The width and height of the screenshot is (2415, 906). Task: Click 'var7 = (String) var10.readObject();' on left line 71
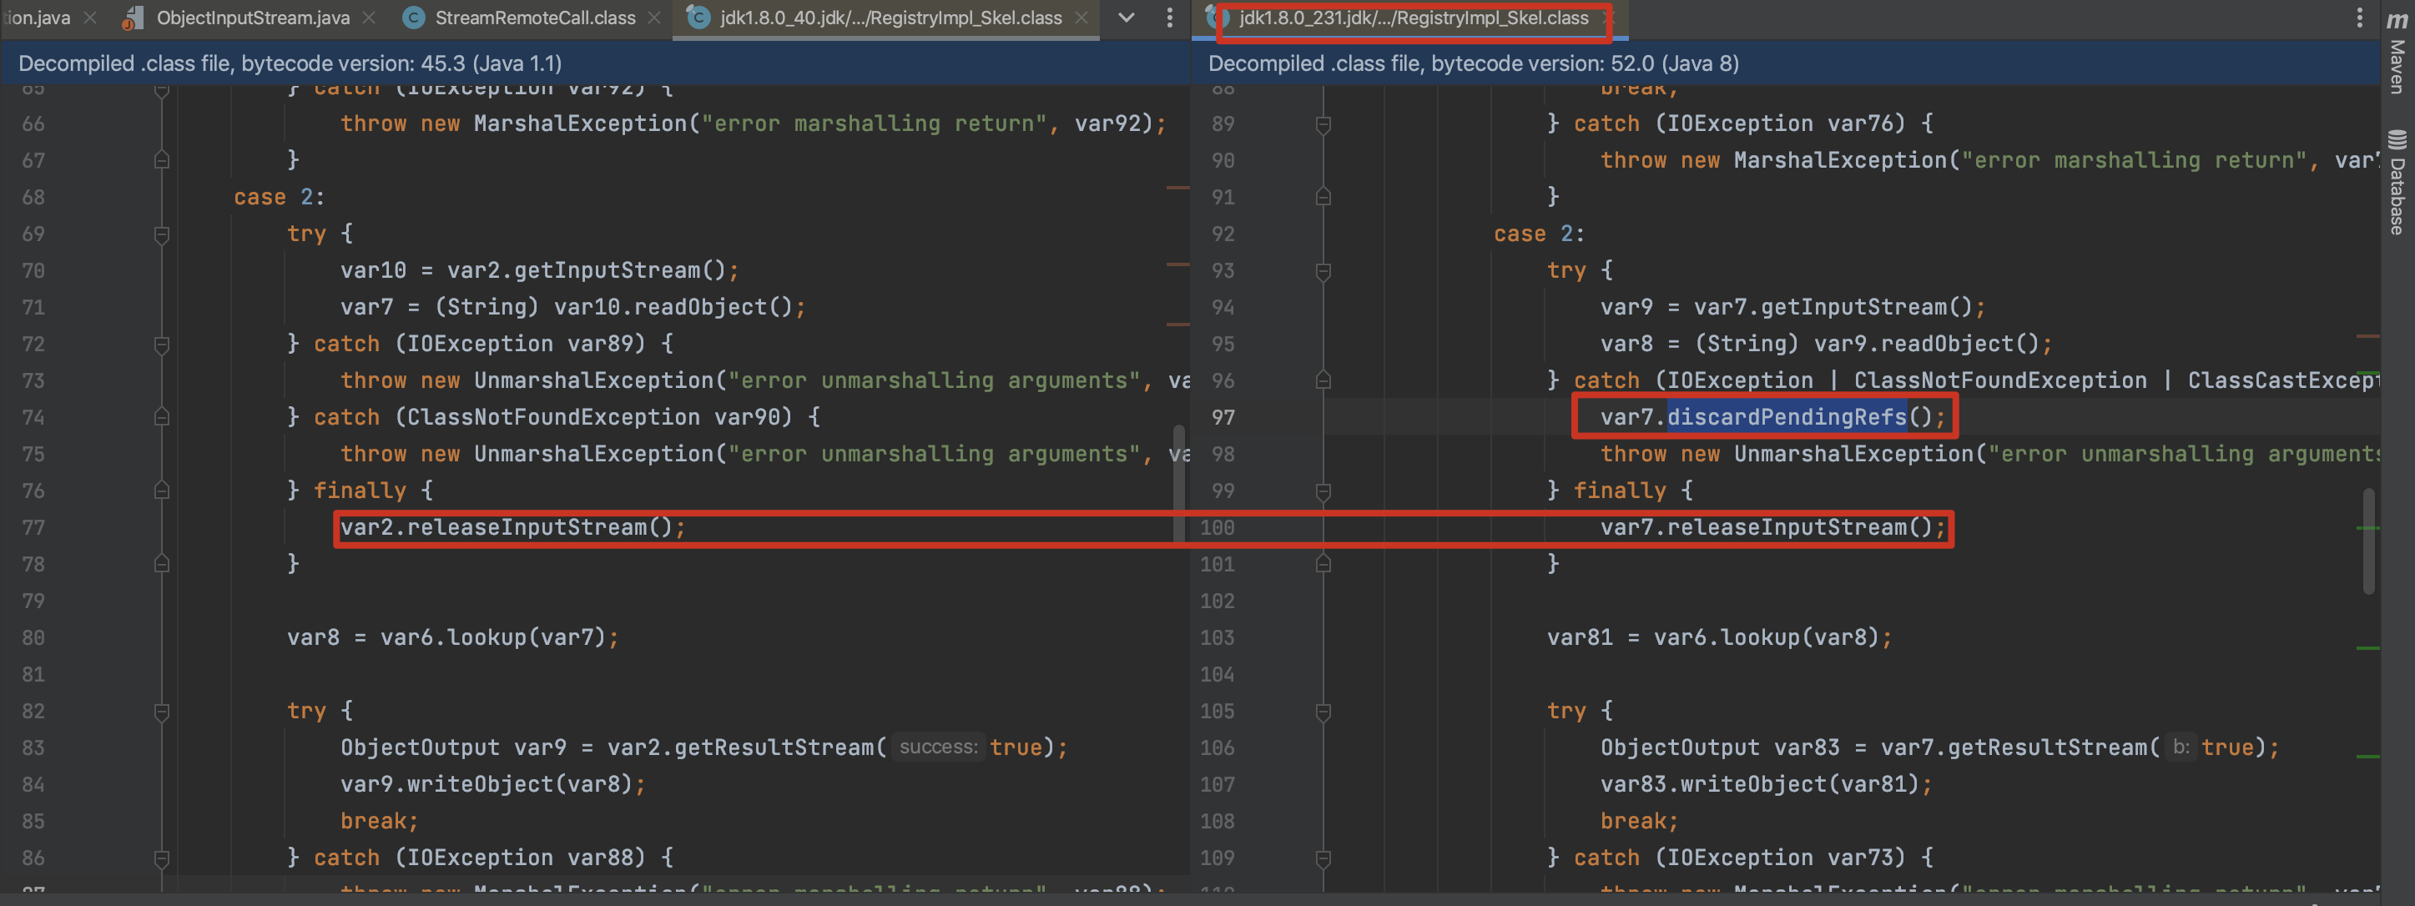pyautogui.click(x=572, y=307)
